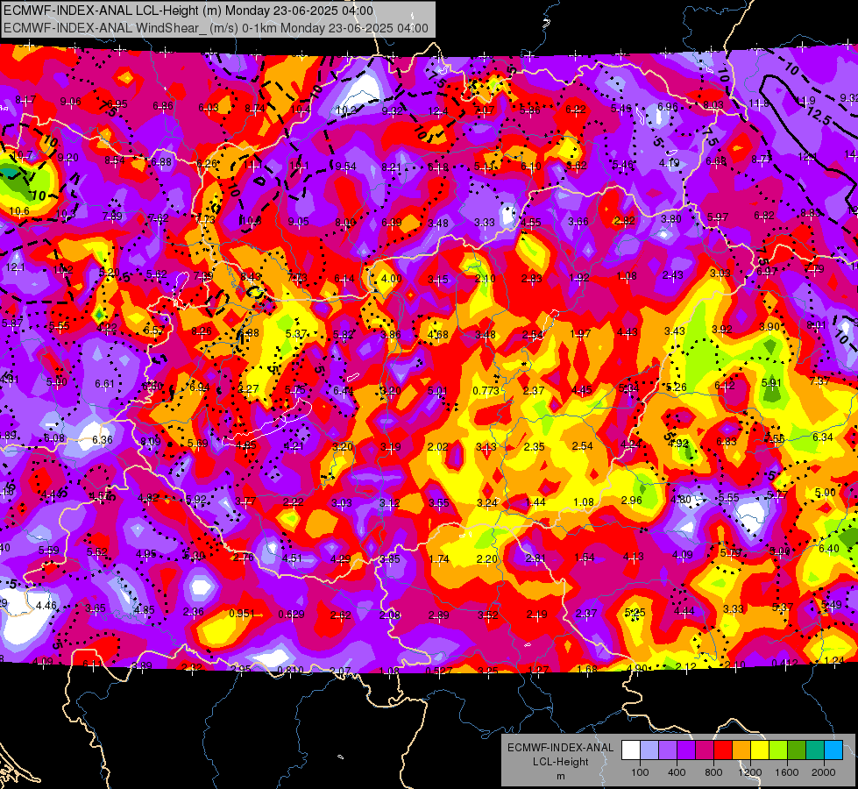Click the wind shear value 1.24
This screenshot has height=789, width=858.
pos(834,661)
